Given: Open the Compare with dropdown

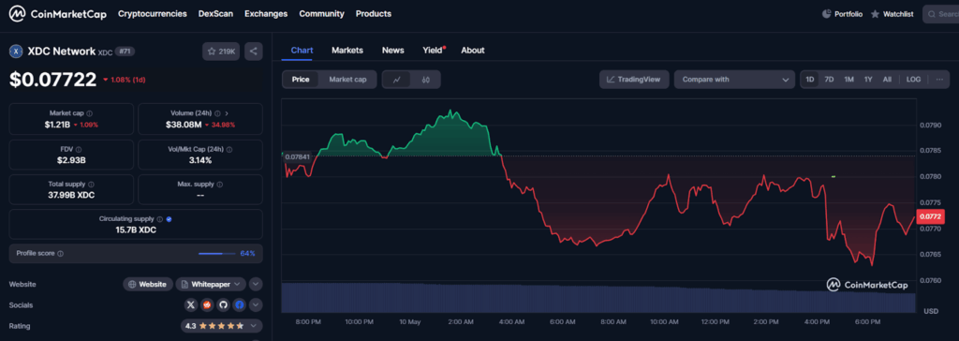Looking at the screenshot, I should 734,80.
